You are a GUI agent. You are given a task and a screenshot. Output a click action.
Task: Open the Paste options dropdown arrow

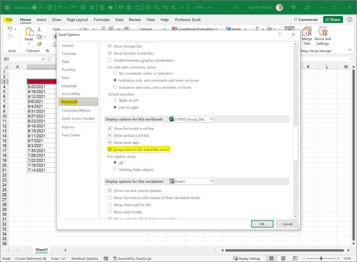coord(29,44)
